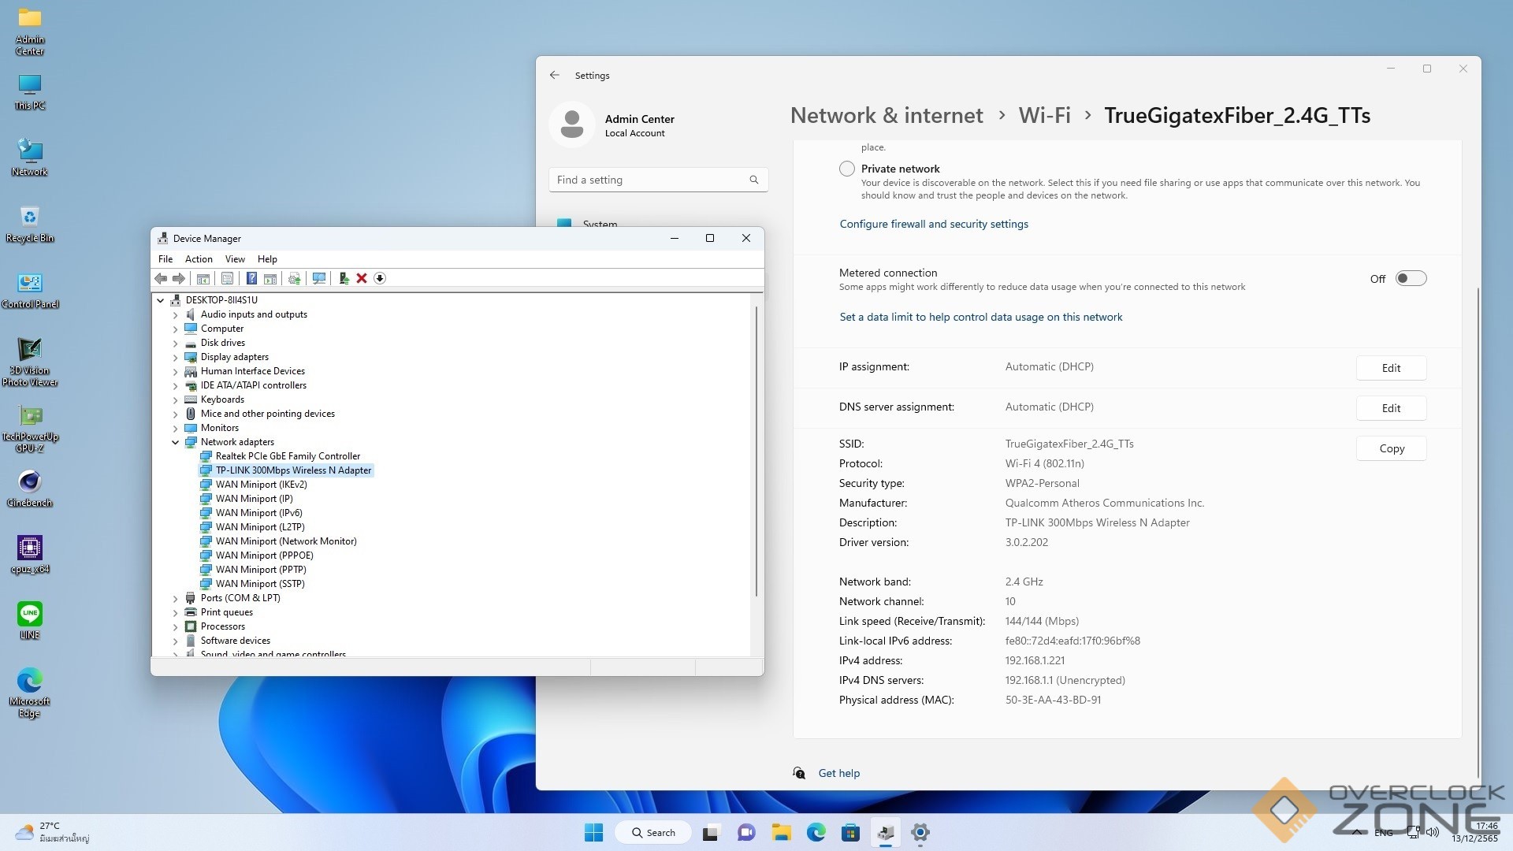Open Properties icon in Device Manager toolbar
1513x851 pixels.
pos(227,278)
